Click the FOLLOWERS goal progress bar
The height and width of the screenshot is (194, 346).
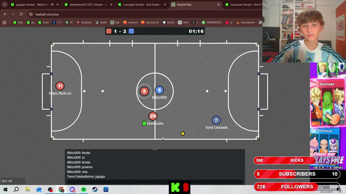click(297, 187)
